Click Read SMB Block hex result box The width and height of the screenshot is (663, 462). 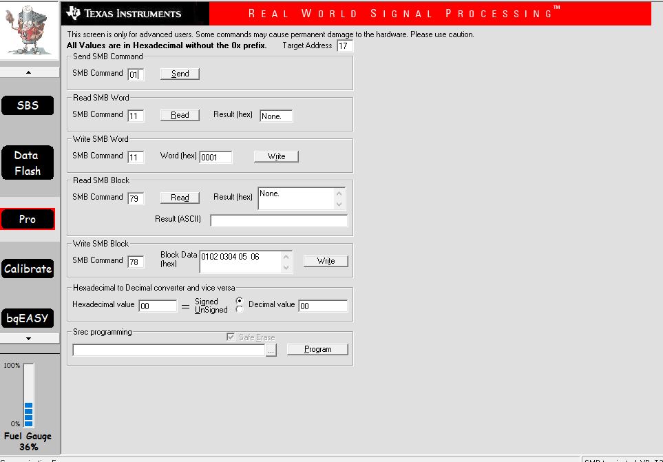tap(302, 199)
